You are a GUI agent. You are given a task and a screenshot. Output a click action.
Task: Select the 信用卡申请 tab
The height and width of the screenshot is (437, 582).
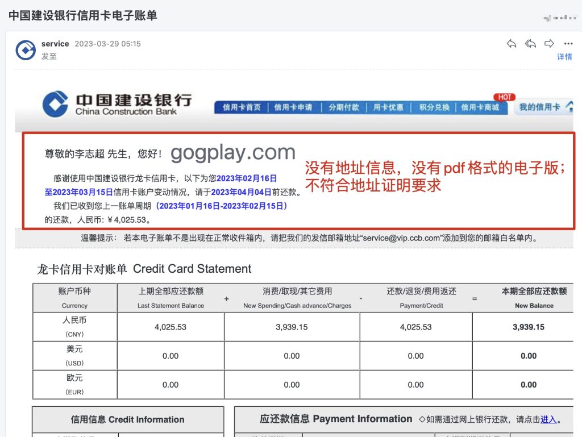pos(293,107)
